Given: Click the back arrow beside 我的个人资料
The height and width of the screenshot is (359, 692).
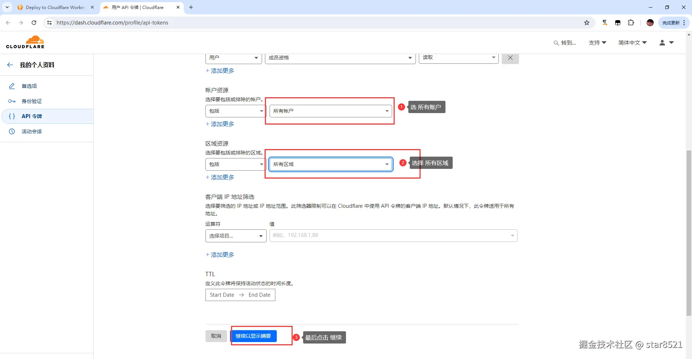Looking at the screenshot, I should tap(10, 65).
